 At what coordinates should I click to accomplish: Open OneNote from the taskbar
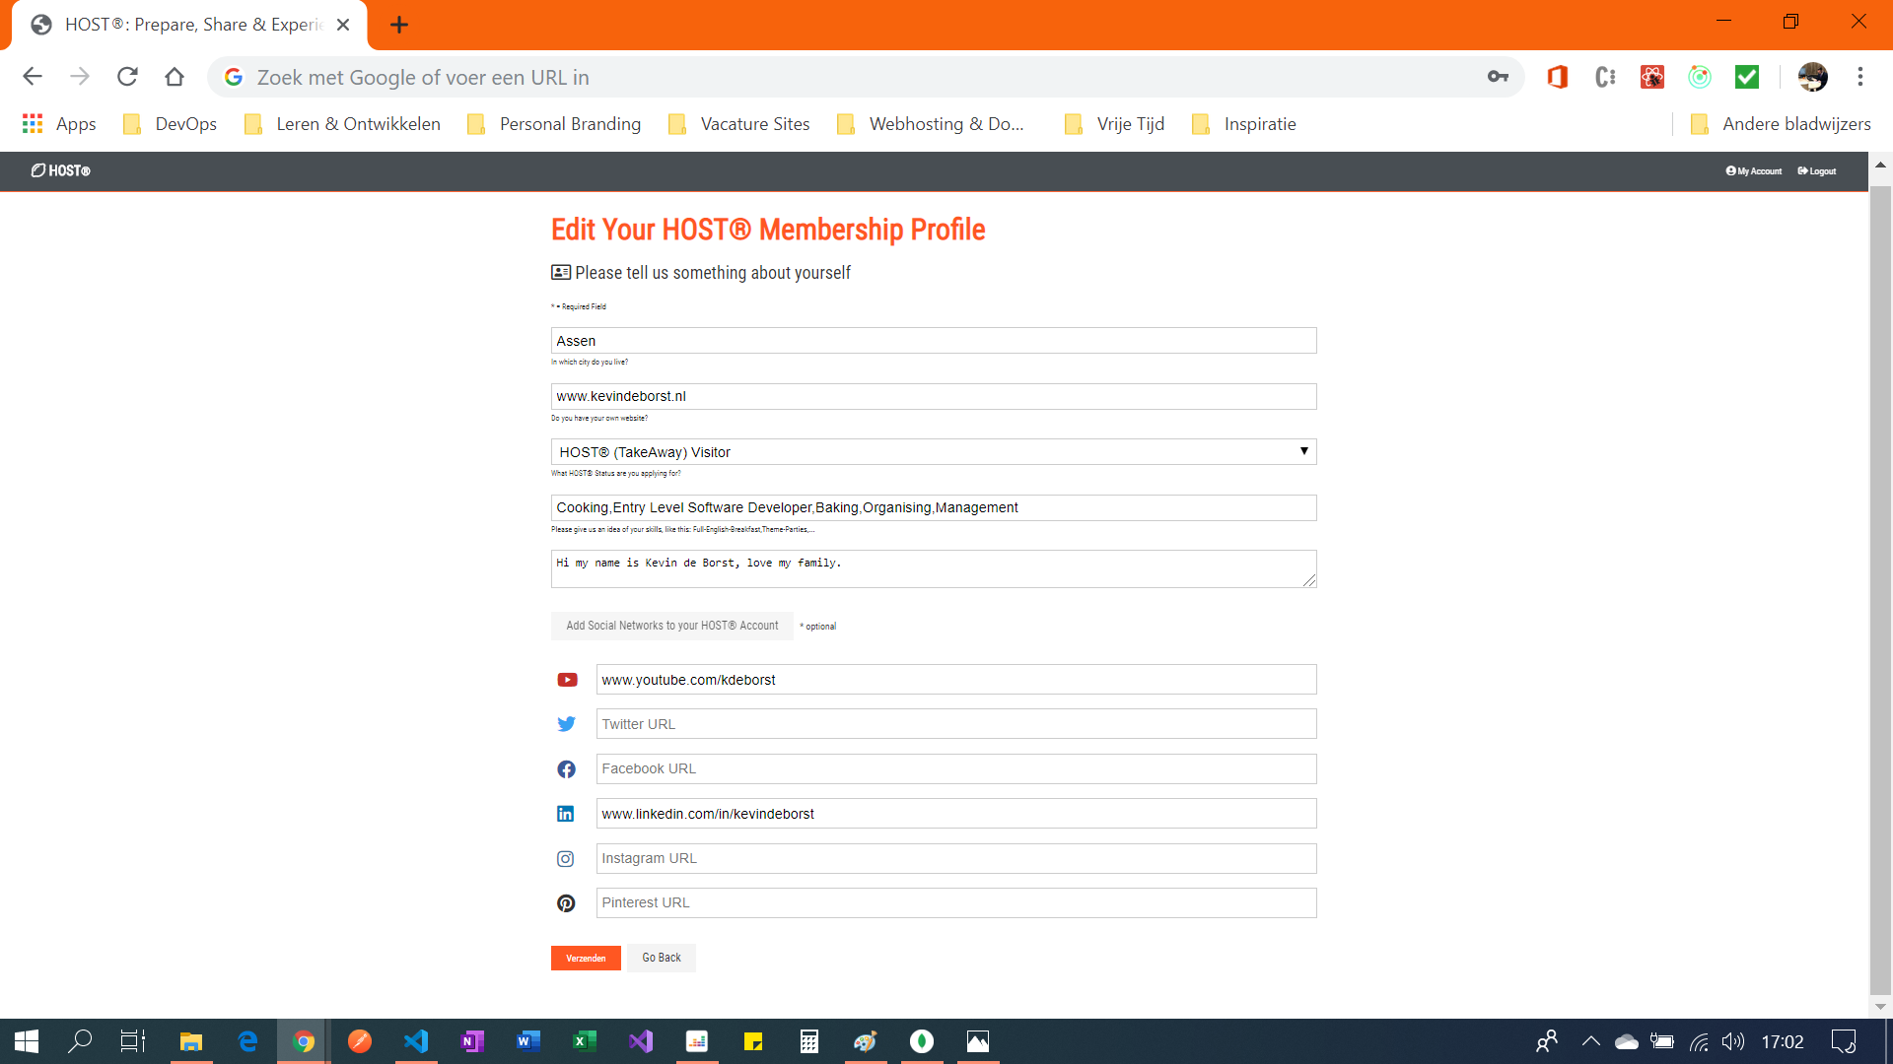(x=472, y=1041)
